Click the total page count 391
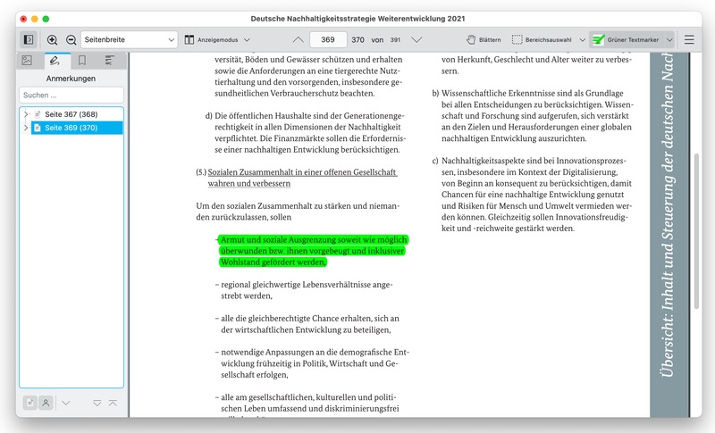715x433 pixels. (395, 39)
